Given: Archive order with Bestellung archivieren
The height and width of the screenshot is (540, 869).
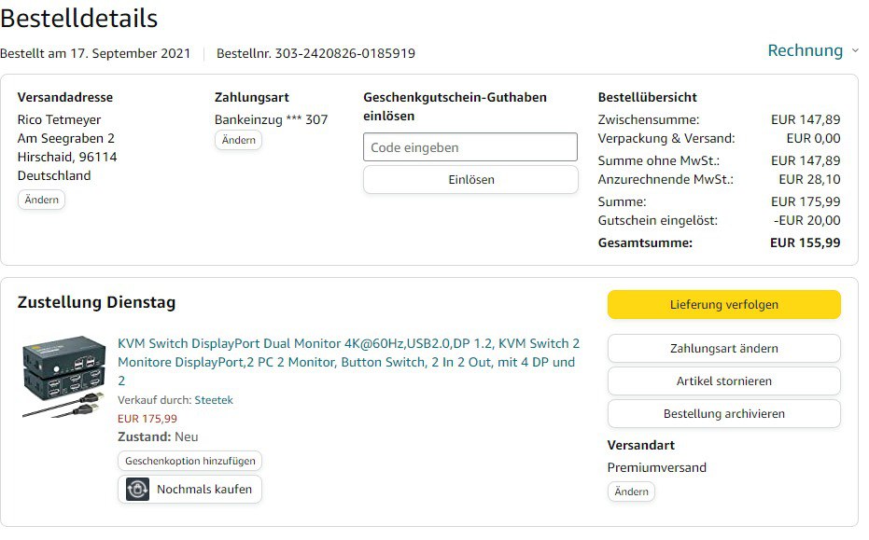Looking at the screenshot, I should tap(723, 414).
